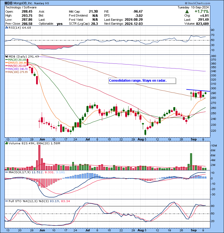This screenshot has height=233, width=224.
Task: Click the Mkt Cap value 21.3B
Action: [x=94, y=12]
